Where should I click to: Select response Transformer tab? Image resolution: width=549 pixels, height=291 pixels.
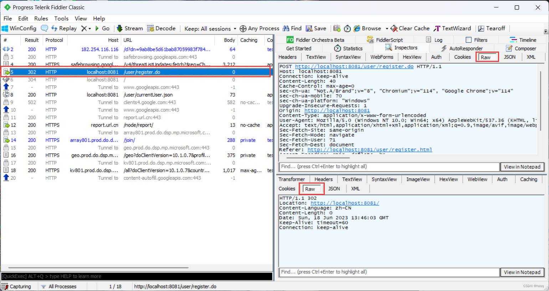[292, 179]
